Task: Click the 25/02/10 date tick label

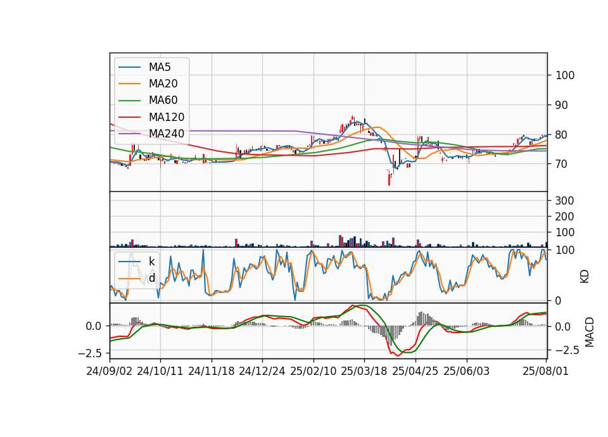Action: click(x=313, y=371)
